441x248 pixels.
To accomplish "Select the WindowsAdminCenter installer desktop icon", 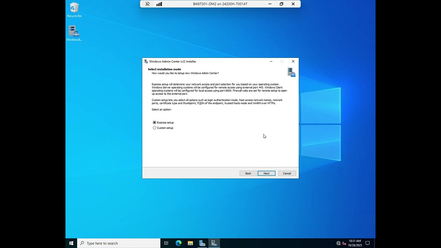I will coord(74,33).
